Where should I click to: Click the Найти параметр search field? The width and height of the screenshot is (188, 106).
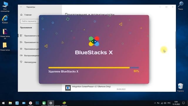tap(29, 21)
